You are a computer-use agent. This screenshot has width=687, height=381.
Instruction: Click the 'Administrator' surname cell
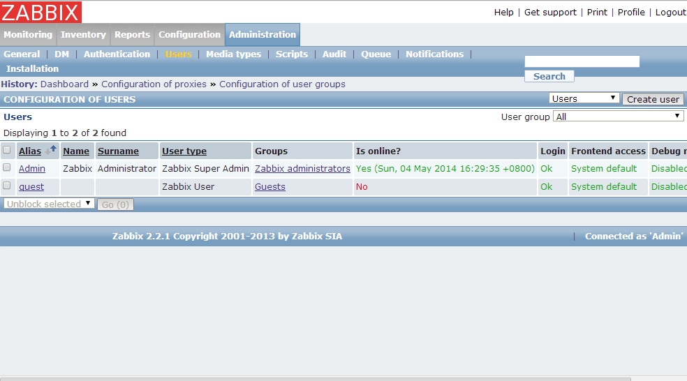[x=127, y=169]
